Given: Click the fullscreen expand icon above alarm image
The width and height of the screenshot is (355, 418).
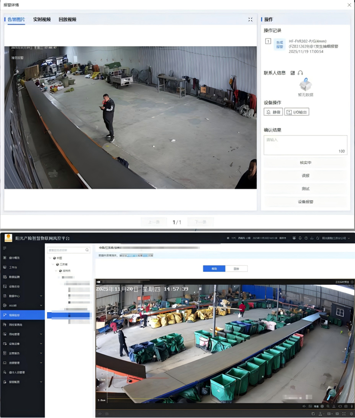Looking at the screenshot, I should (x=250, y=19).
